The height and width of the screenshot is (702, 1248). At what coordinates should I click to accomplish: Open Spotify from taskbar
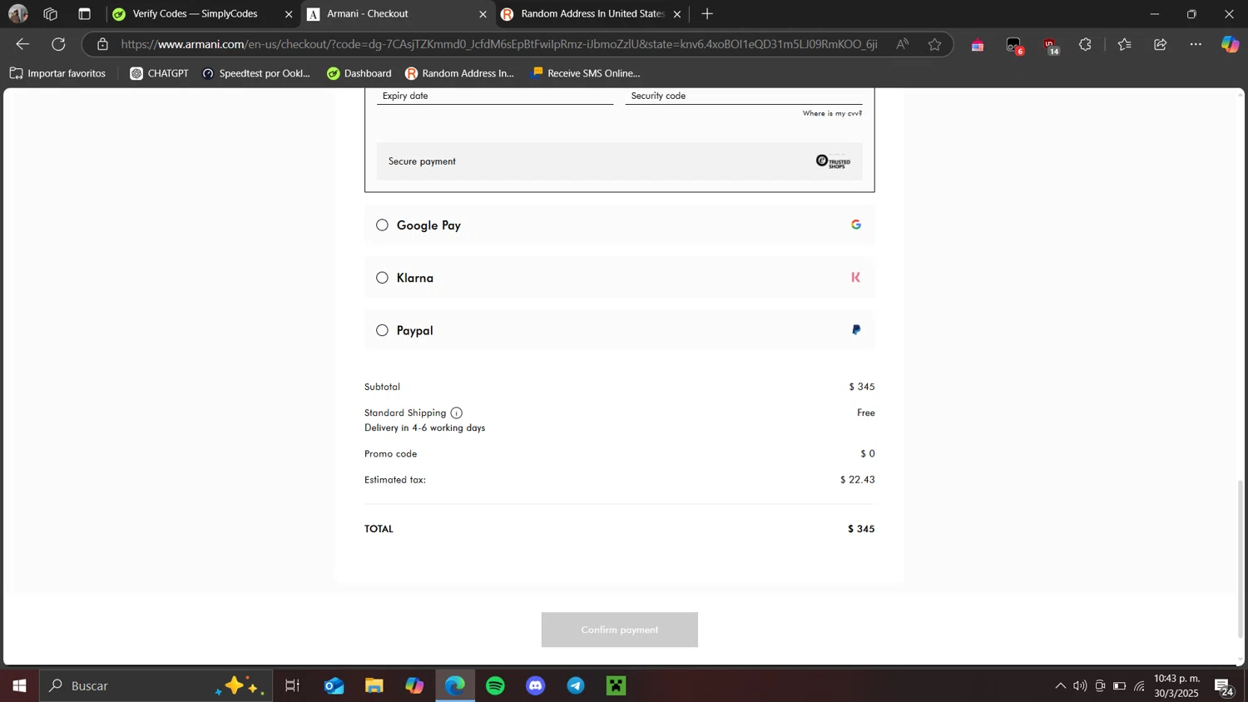tap(495, 685)
